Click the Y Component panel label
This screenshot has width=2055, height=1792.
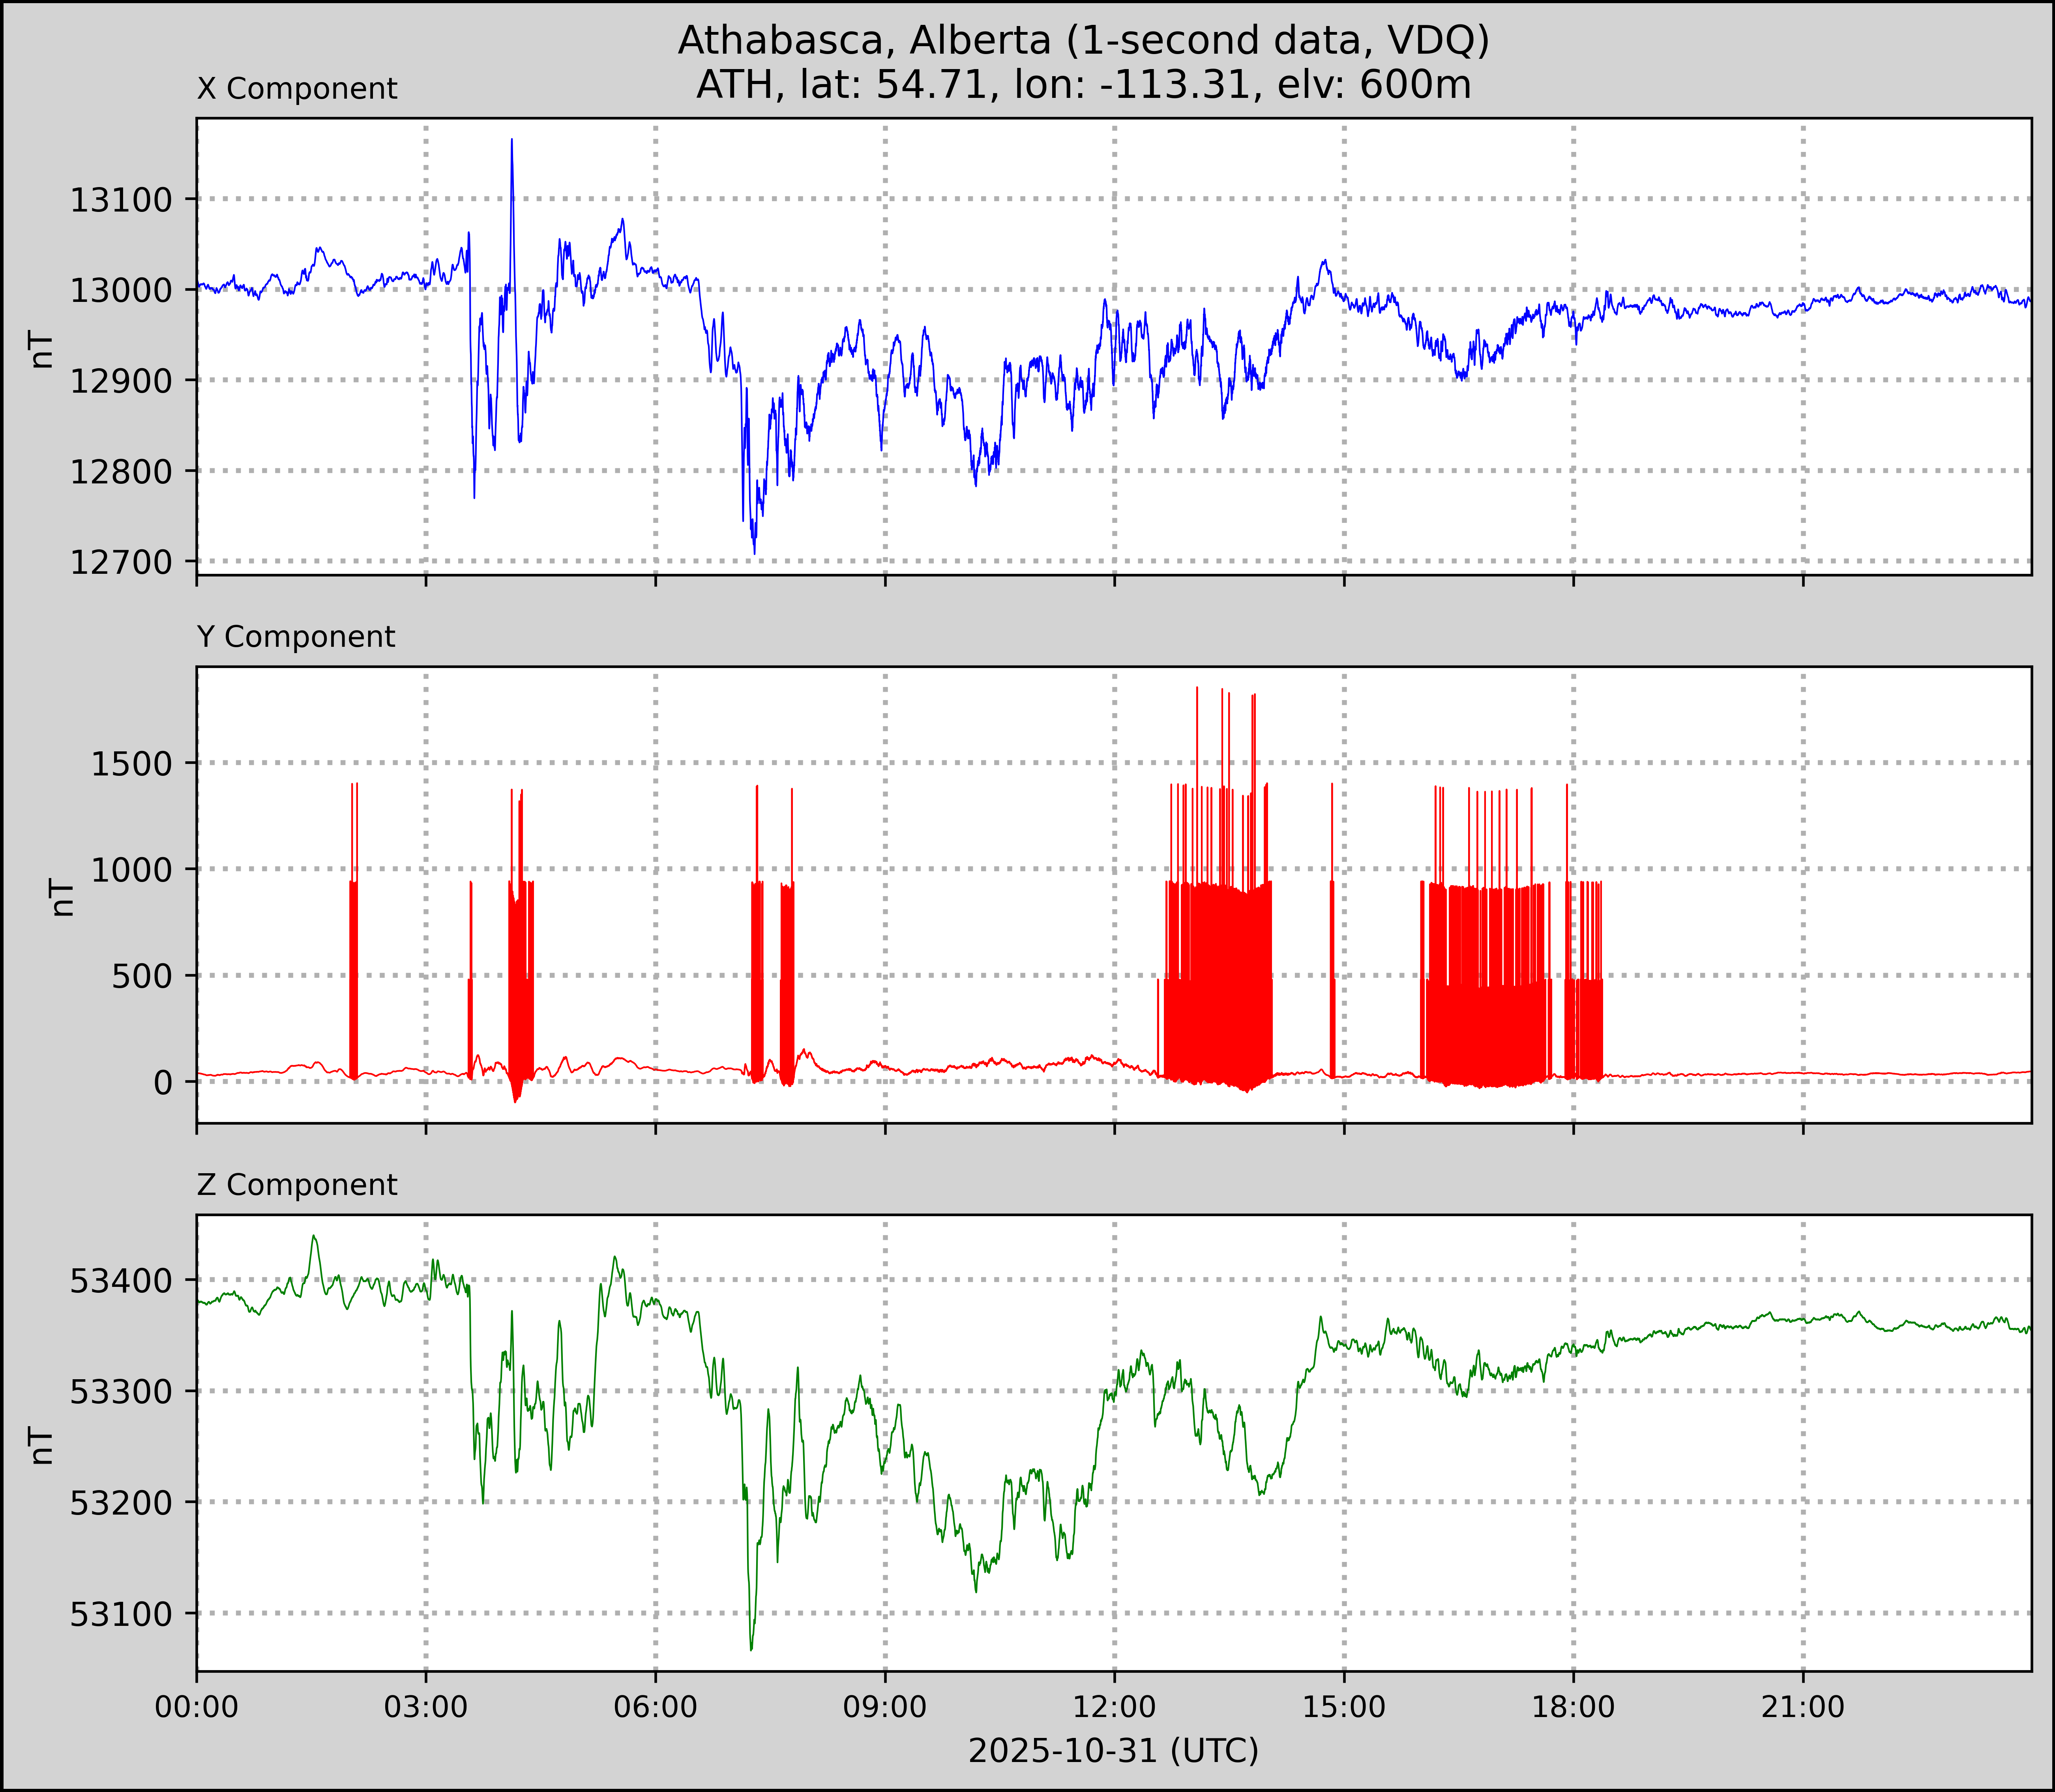[x=296, y=637]
